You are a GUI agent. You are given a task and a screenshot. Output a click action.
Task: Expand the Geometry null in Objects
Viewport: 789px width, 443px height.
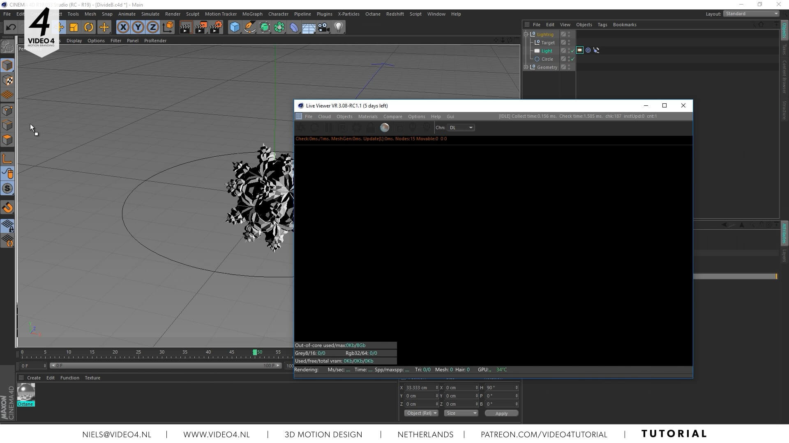pyautogui.click(x=526, y=67)
